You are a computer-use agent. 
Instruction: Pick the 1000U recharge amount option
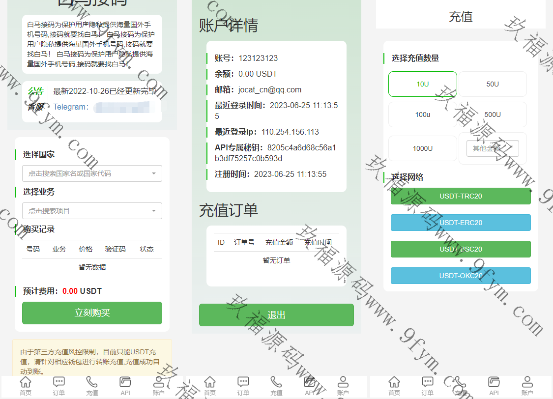(423, 148)
